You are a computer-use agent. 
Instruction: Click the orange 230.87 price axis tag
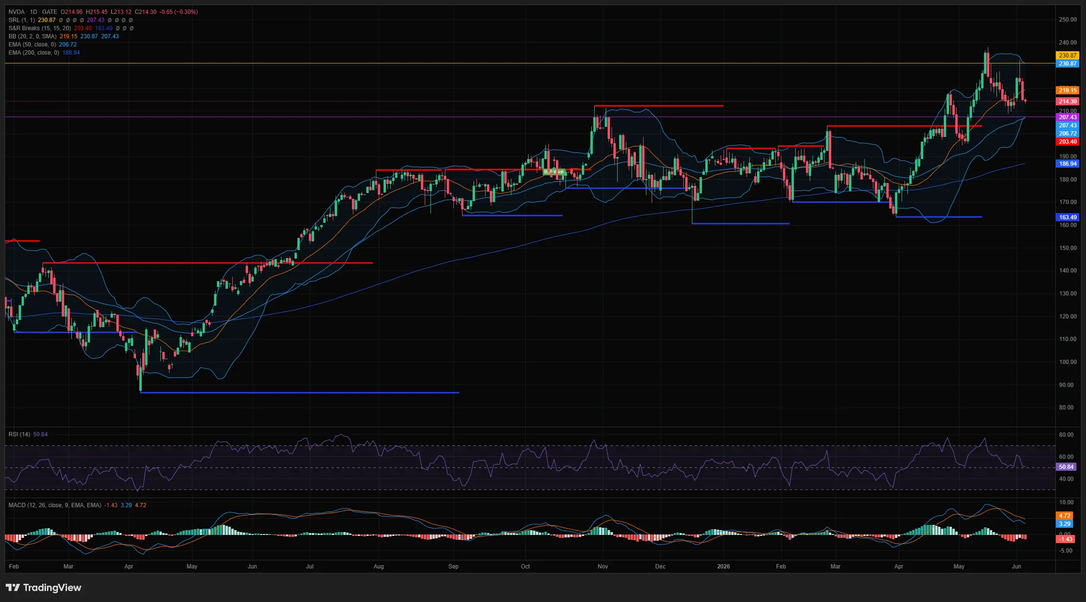pos(1067,56)
